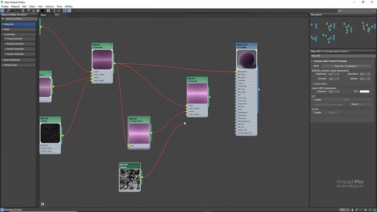Select the Pan tool in status bar
Image resolution: width=377 pixels, height=212 pixels.
click(352, 210)
